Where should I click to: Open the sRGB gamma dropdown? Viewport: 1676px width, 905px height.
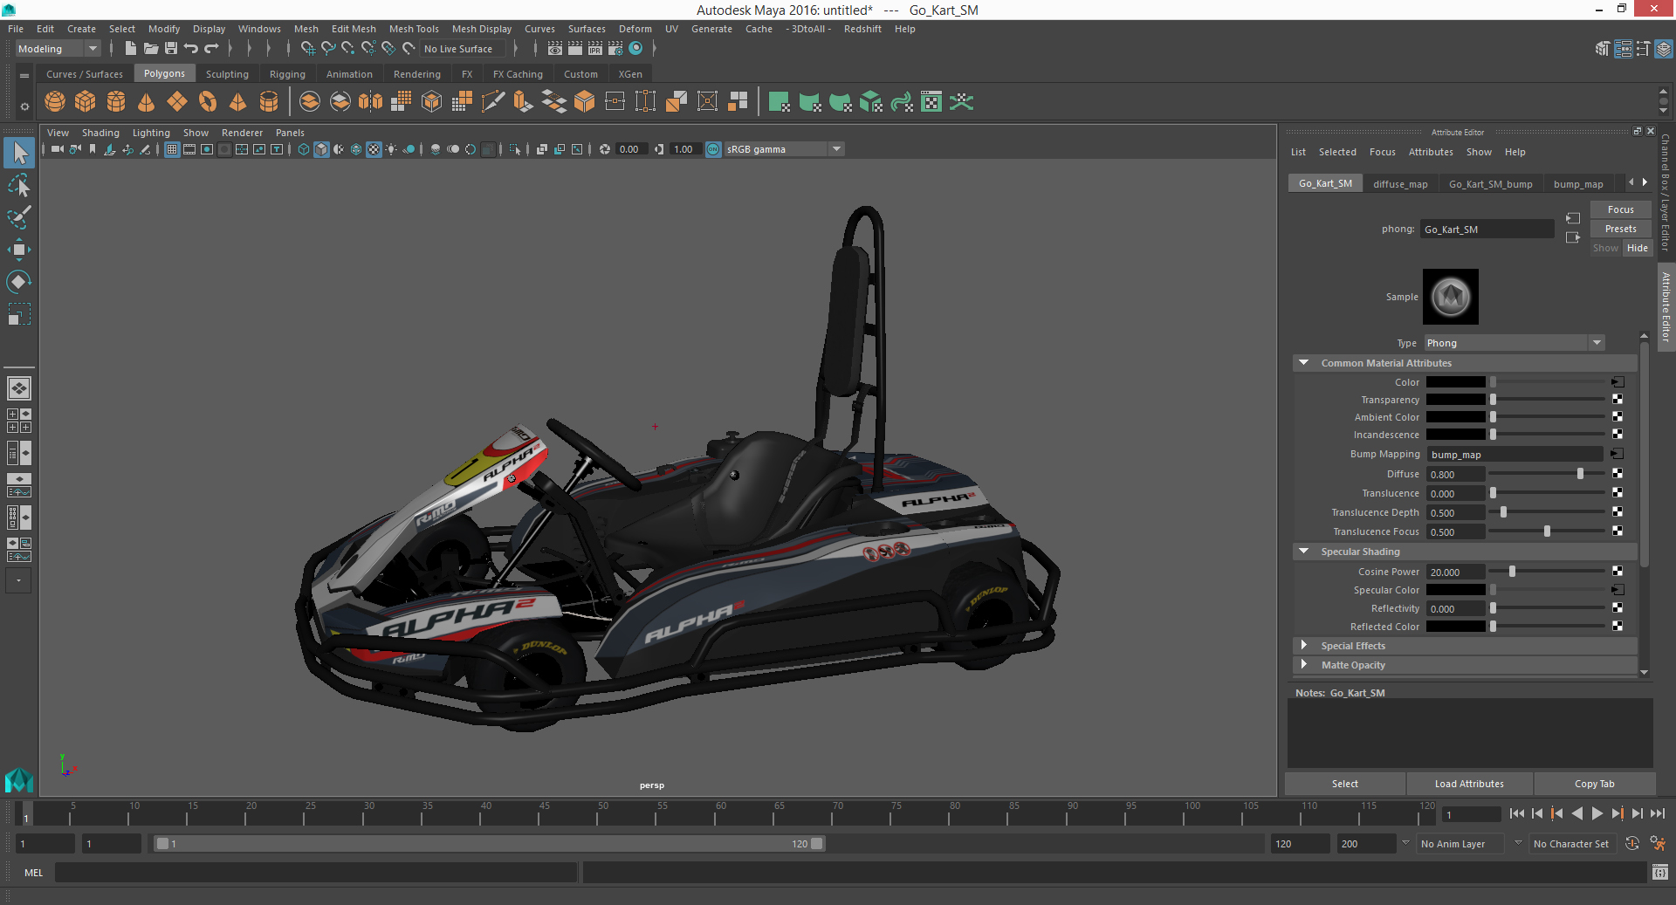click(784, 149)
